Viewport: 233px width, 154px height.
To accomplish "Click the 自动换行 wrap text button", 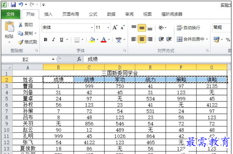I will (188, 28).
